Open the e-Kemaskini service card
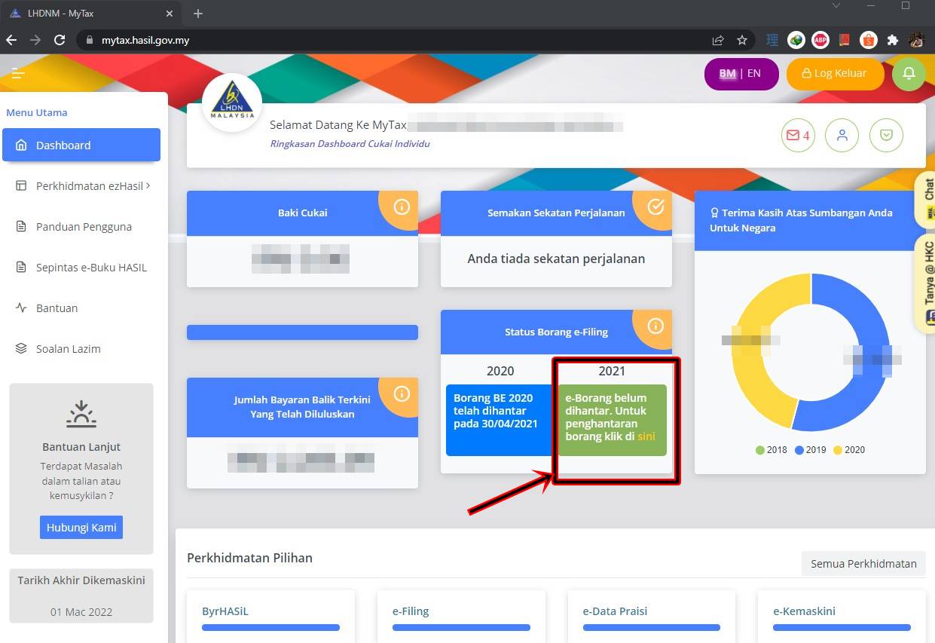This screenshot has width=935, height=643. [842, 616]
